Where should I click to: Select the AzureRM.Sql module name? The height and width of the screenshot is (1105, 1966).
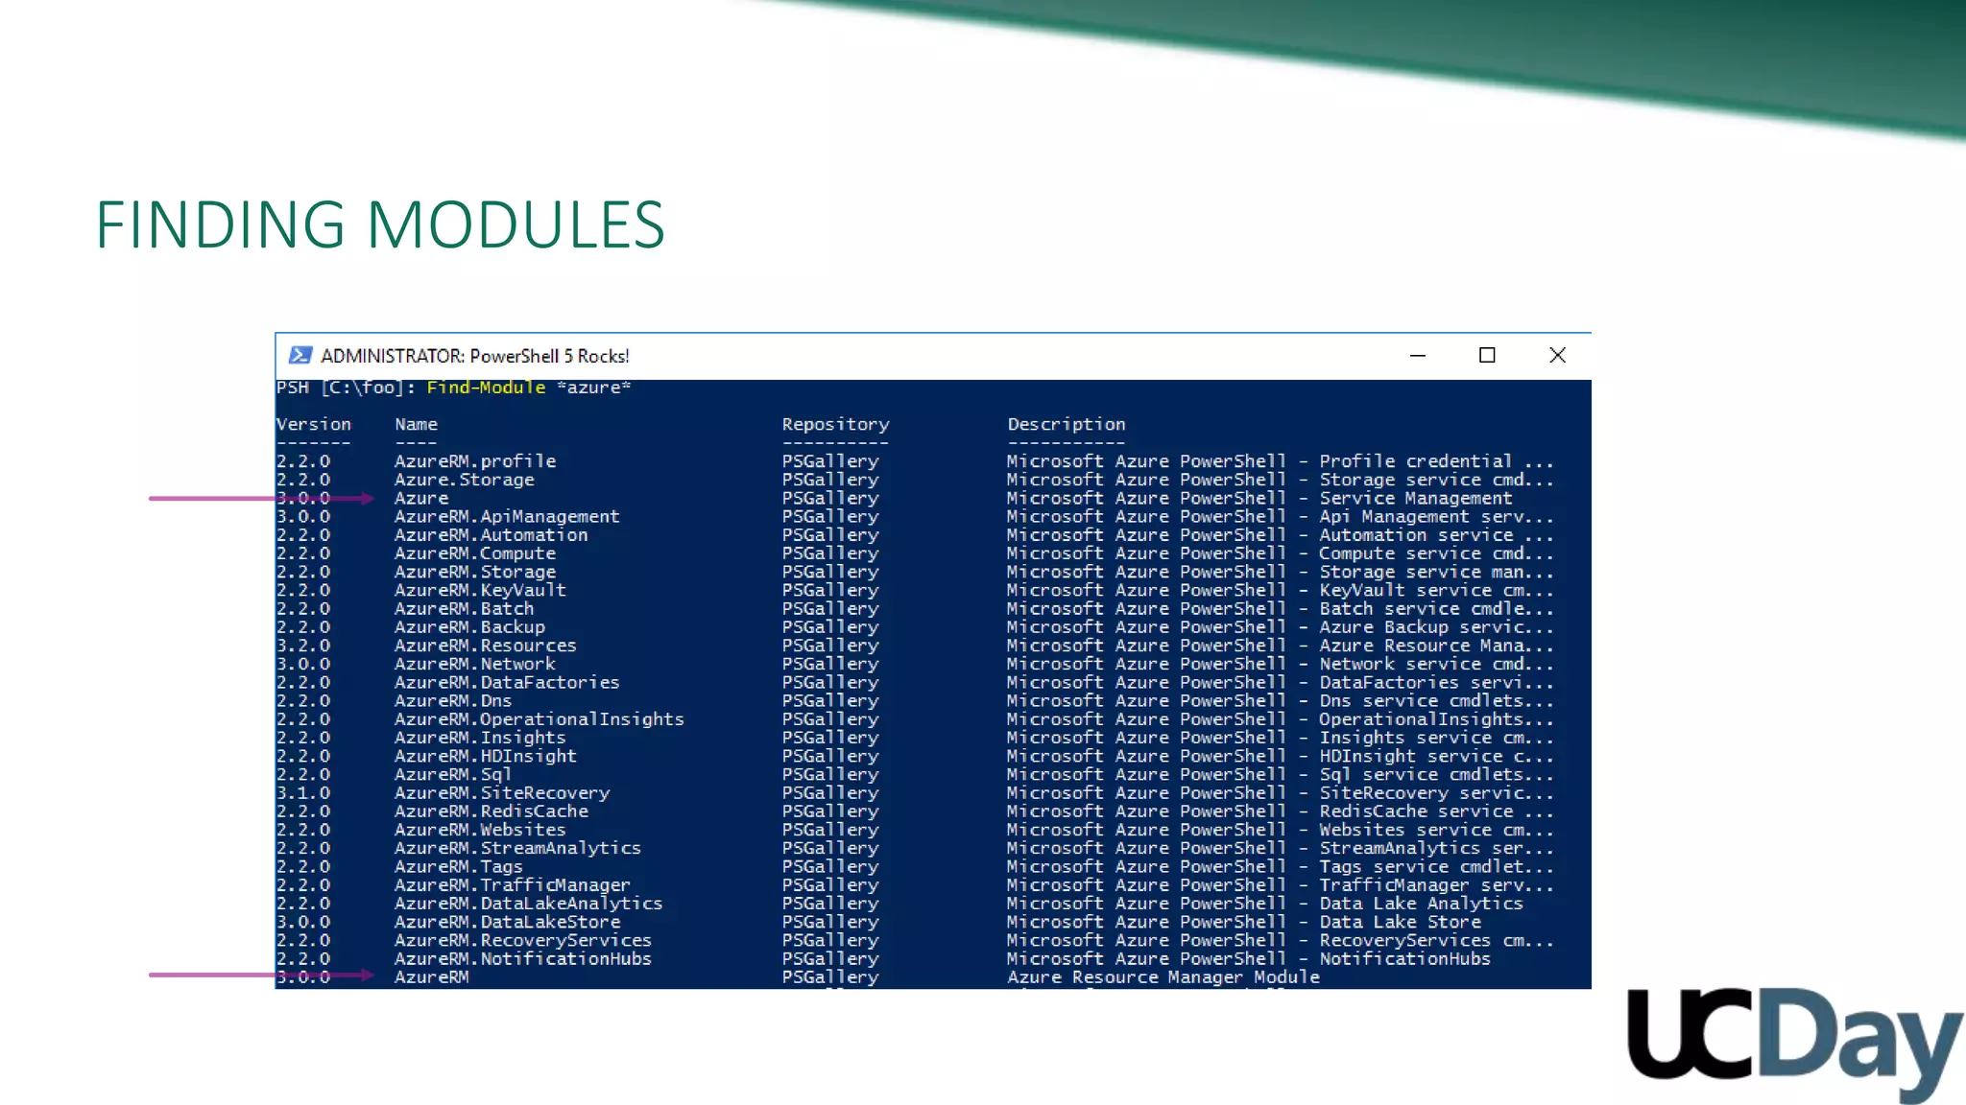click(453, 774)
